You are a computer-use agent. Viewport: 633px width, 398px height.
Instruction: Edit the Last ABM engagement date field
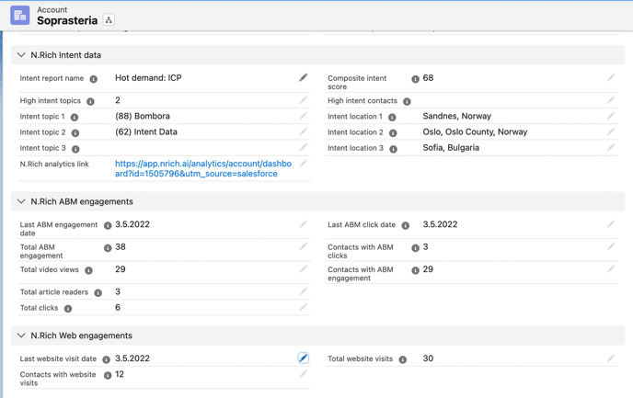304,224
